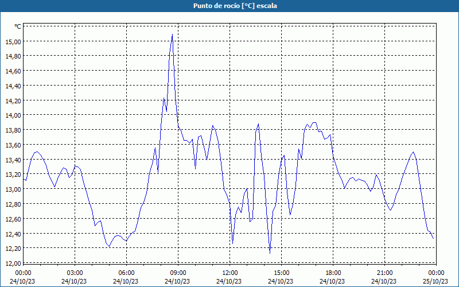Select the 13,60 y-axis value
Screen dimensions: 459x287
[x=13, y=145]
